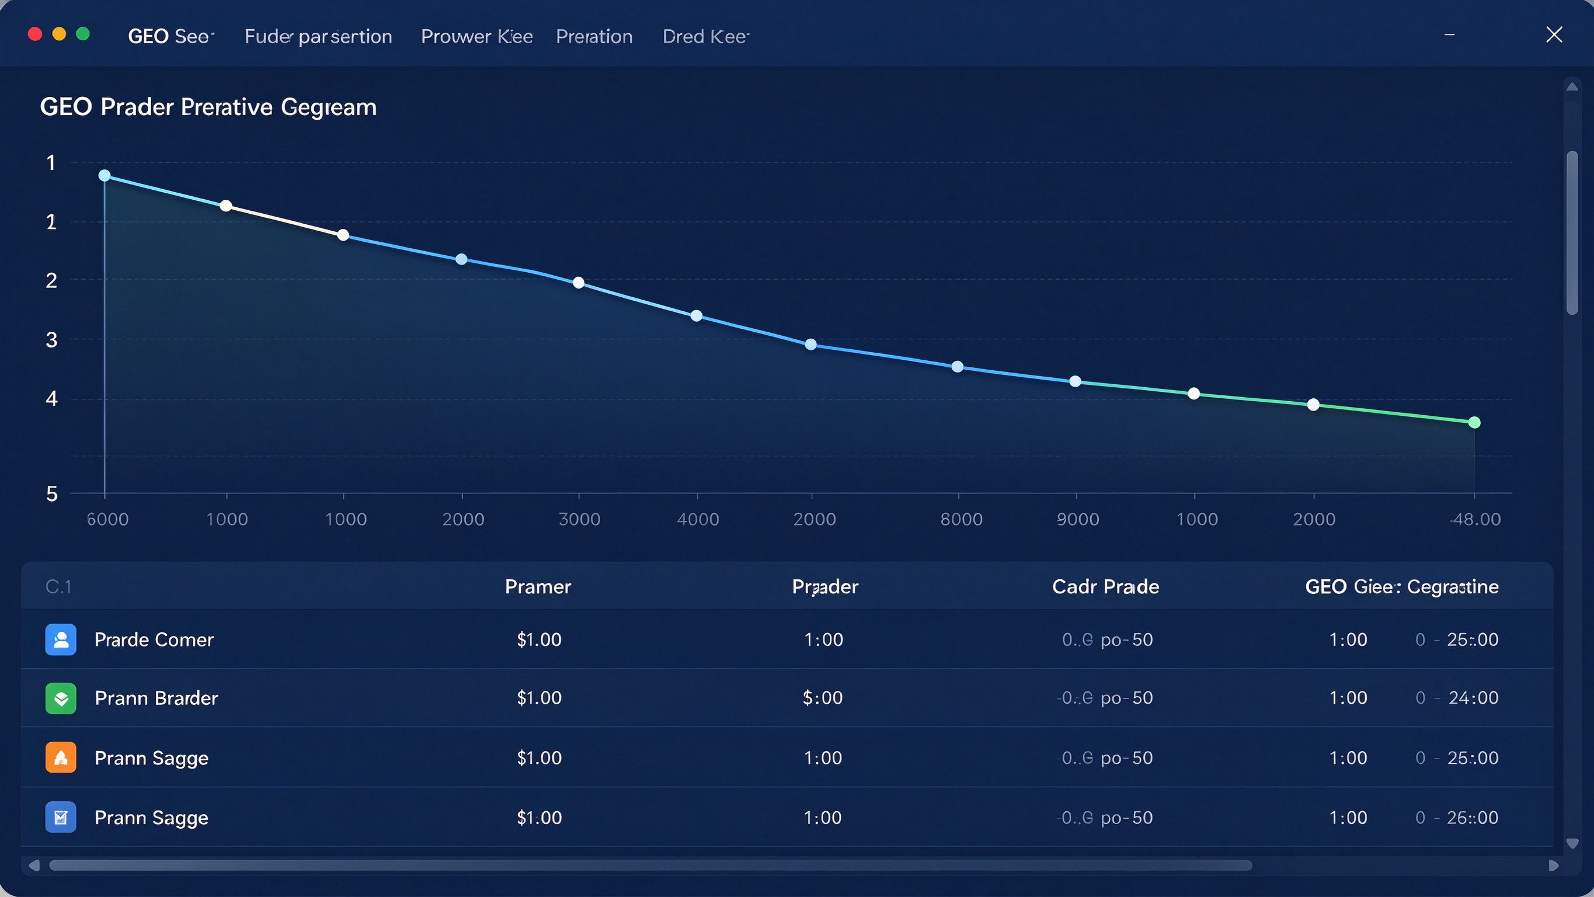Click the horizontal scrollbar thumb
1594x897 pixels.
[x=650, y=865]
